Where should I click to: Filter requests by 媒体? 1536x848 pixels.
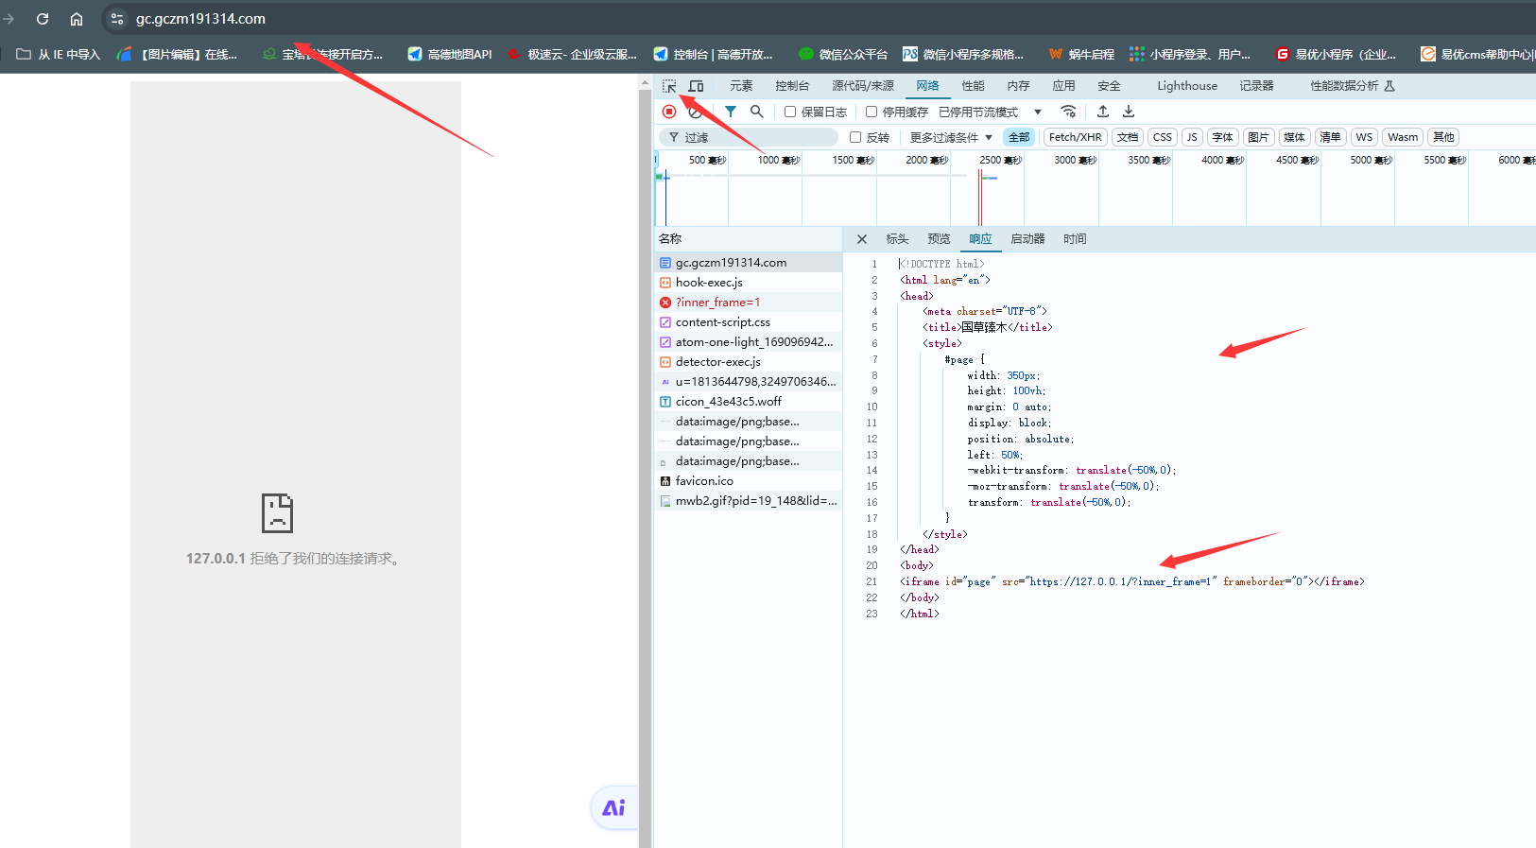(x=1294, y=137)
